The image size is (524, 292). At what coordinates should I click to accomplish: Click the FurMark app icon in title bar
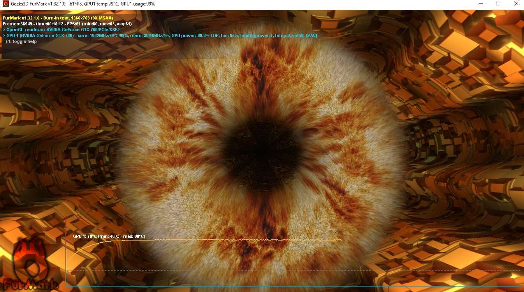pyautogui.click(x=5, y=4)
